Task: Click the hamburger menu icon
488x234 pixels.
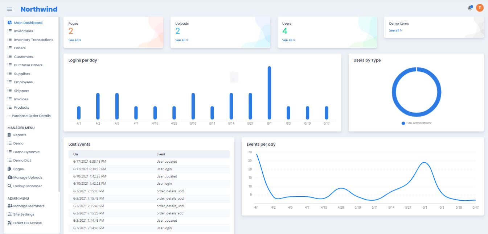Action: click(x=10, y=9)
